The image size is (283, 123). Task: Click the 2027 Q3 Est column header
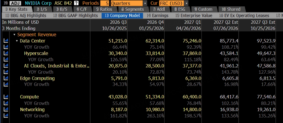pyautogui.click(x=263, y=22)
